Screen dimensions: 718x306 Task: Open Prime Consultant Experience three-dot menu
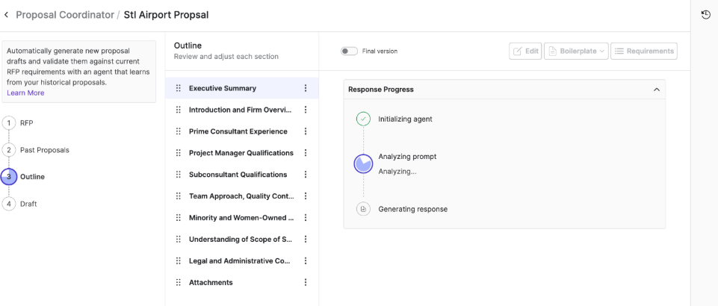click(306, 131)
